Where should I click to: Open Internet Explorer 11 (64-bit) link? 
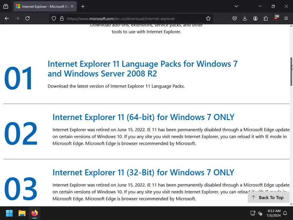click(143, 117)
